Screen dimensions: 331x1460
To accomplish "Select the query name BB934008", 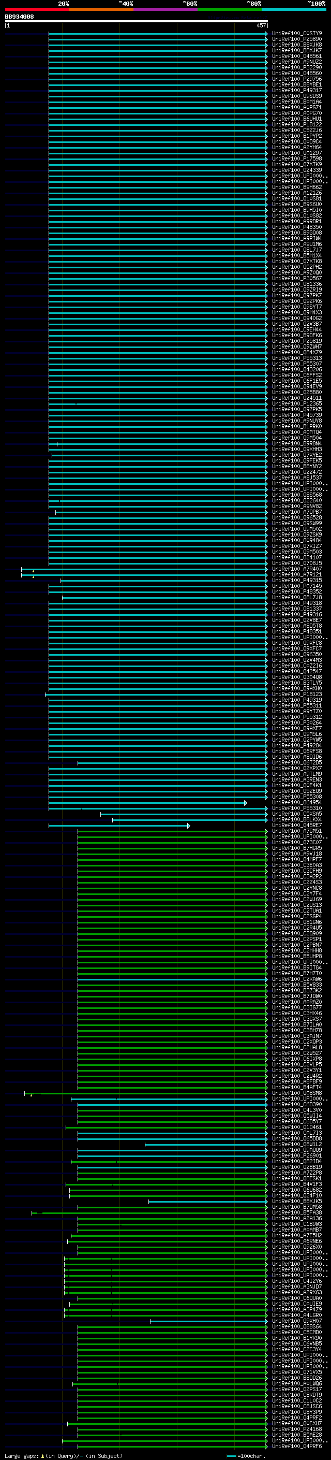I will (19, 17).
